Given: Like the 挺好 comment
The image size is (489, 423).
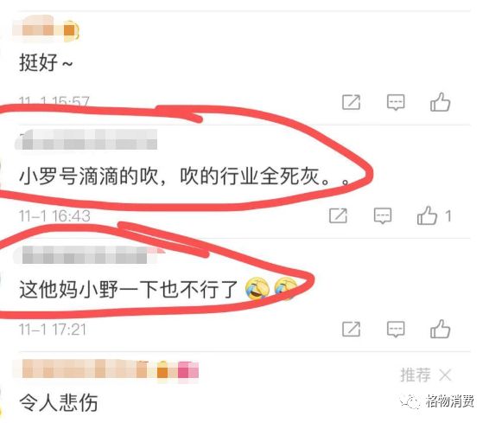Looking at the screenshot, I should (440, 102).
